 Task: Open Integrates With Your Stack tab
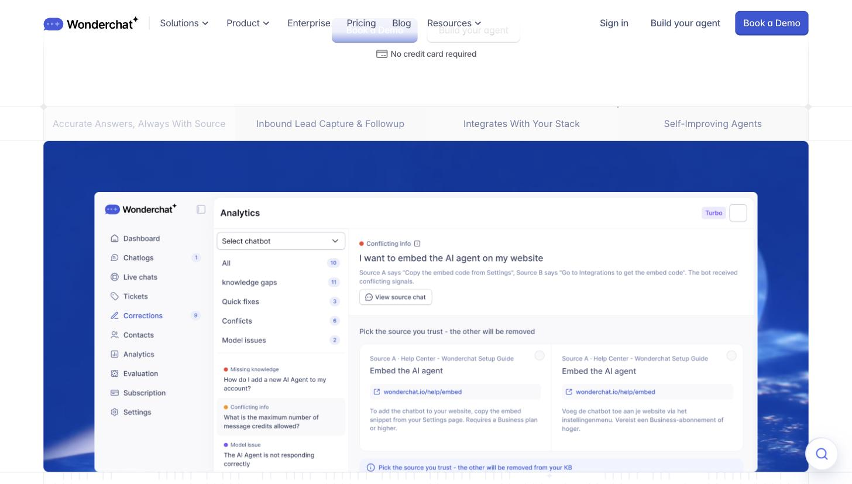tap(521, 124)
